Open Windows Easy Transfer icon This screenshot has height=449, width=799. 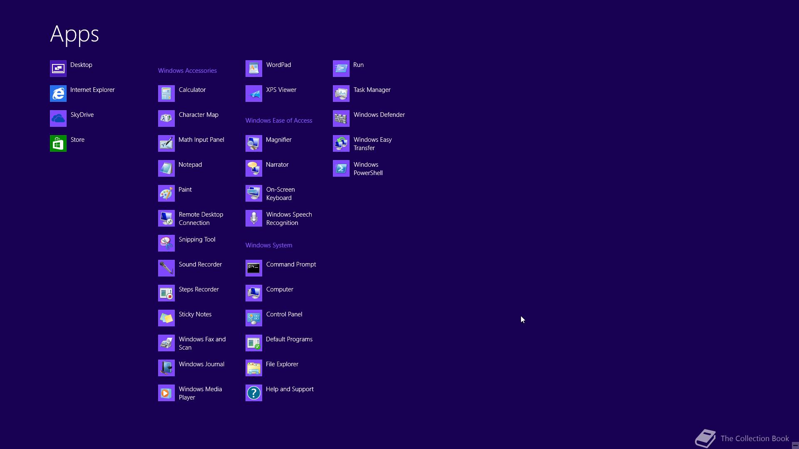pyautogui.click(x=341, y=143)
